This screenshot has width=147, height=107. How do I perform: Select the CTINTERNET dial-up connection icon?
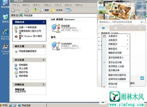coord(56,46)
